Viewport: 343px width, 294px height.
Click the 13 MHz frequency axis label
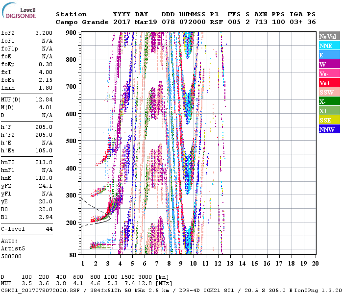pos(230,264)
